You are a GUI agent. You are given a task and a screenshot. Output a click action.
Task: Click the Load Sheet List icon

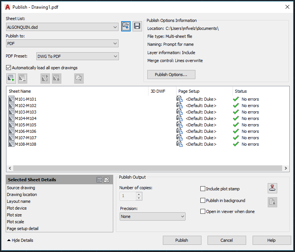pyautogui.click(x=126, y=26)
